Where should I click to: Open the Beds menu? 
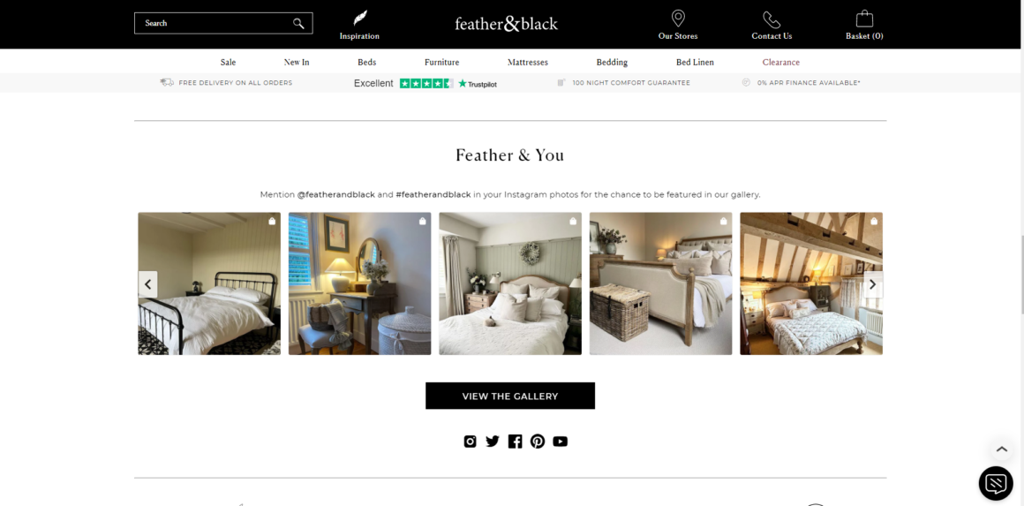[x=367, y=63]
